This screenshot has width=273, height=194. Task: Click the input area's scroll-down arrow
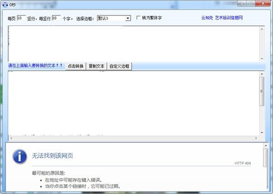(x=262, y=59)
